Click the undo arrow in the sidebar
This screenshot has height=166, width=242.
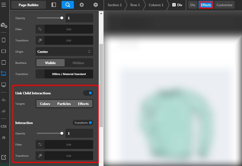[x=4, y=100]
